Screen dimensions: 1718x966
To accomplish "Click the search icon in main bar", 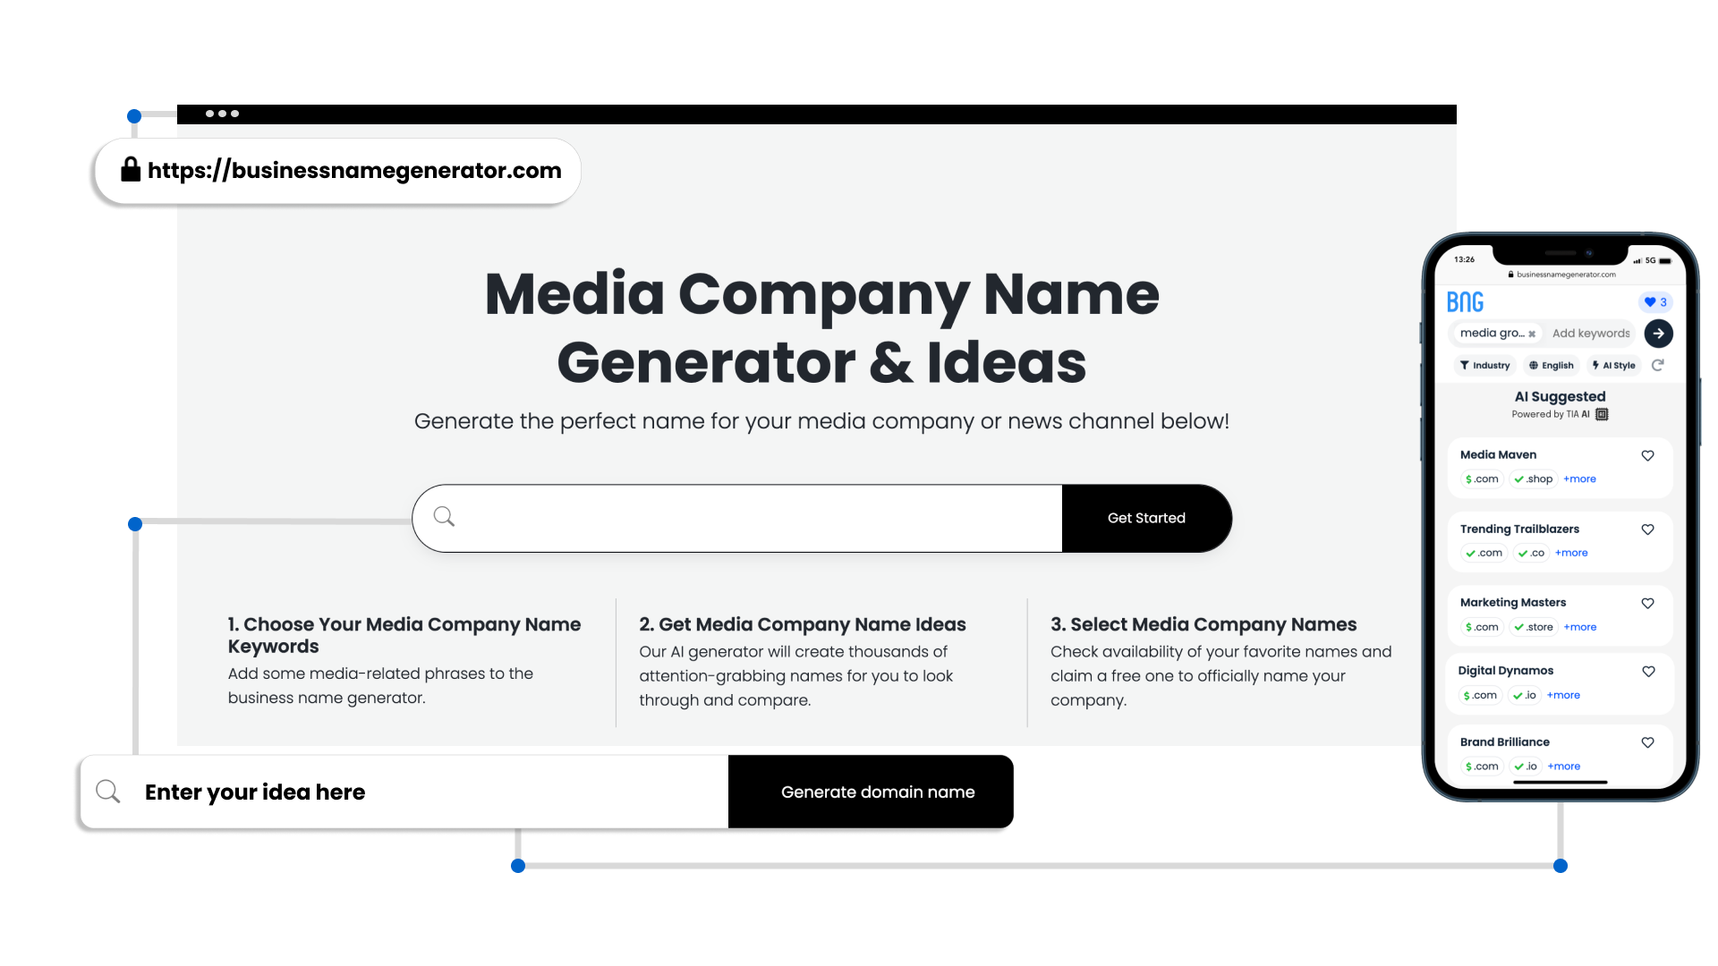I will click(x=444, y=517).
